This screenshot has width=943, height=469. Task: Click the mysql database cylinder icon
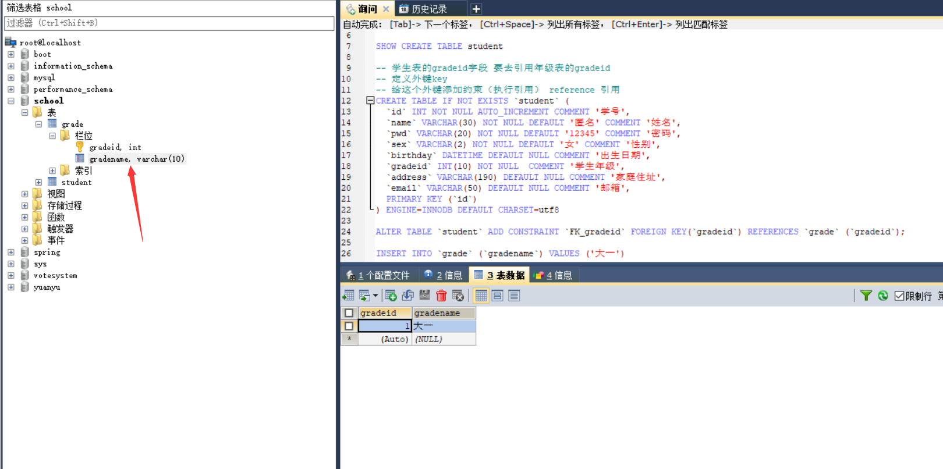click(x=24, y=77)
